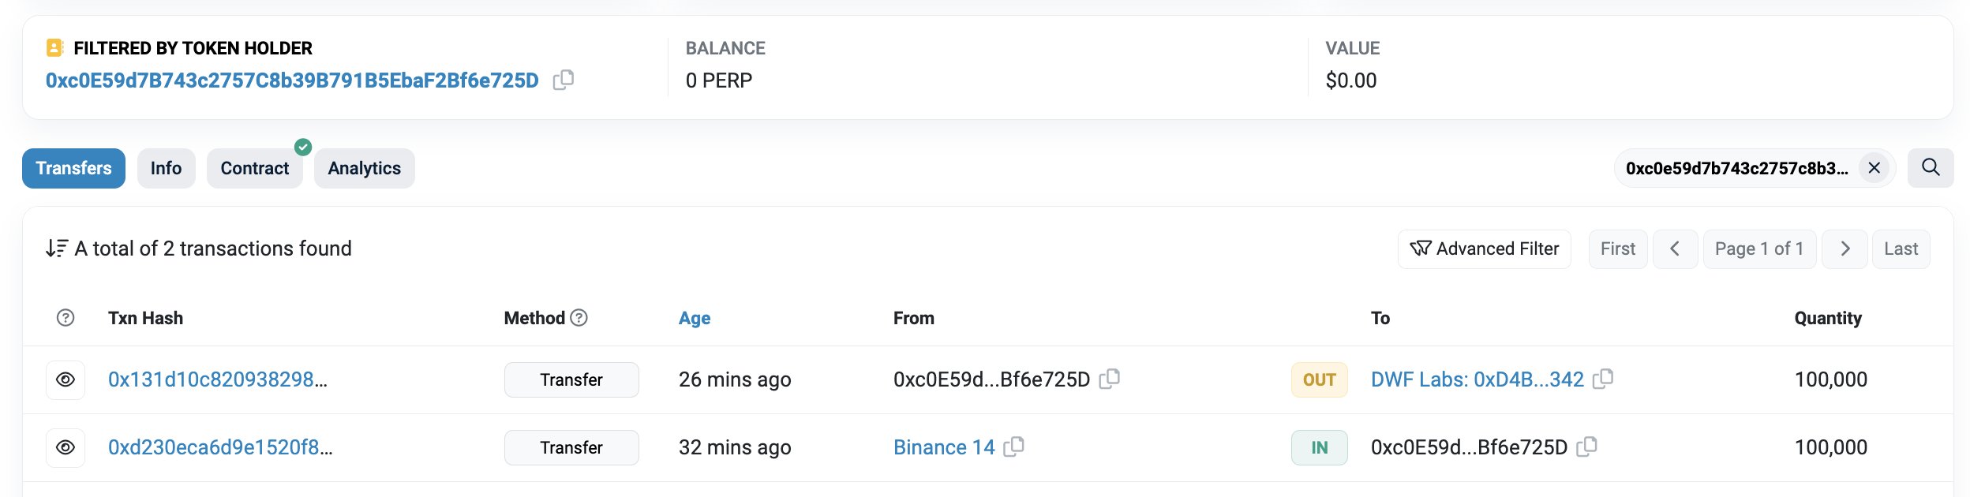Copy the DWF Labs address
This screenshot has height=497, width=1970.
click(x=1602, y=379)
